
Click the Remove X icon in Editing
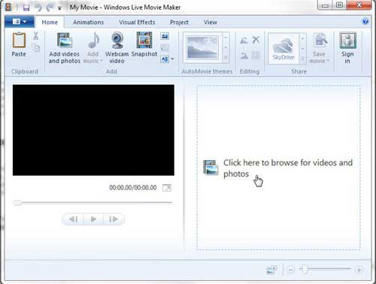256,40
